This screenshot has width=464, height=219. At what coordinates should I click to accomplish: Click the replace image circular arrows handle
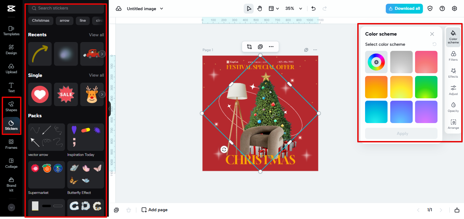coord(224,149)
